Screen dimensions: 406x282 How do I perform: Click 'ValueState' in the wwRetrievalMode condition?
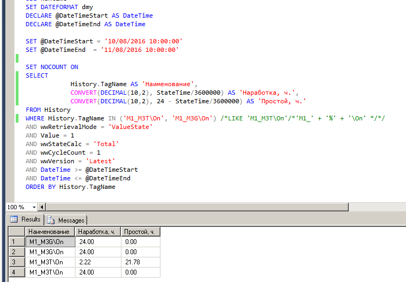coord(131,127)
